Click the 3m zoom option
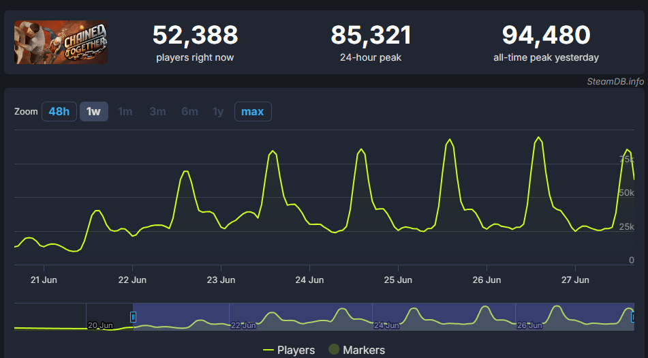Screen dimensions: 648x358 157,112
